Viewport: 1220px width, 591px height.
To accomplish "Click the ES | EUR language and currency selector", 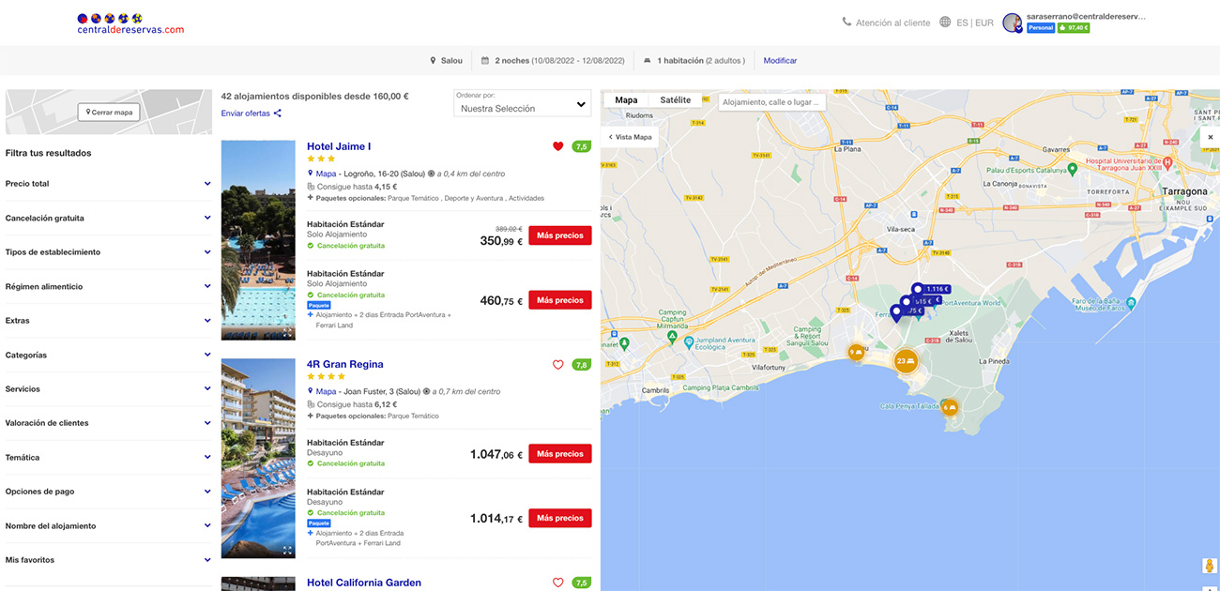I will [x=975, y=23].
